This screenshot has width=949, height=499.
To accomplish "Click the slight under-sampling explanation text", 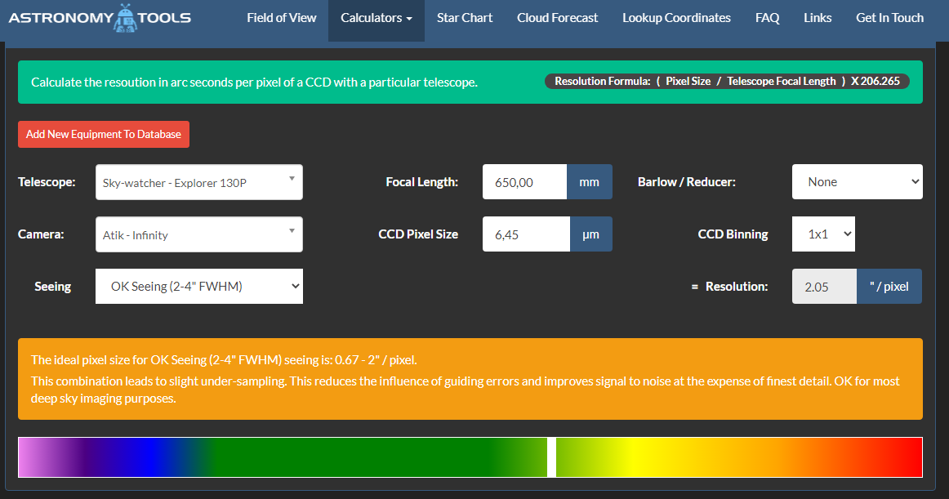I will pyautogui.click(x=465, y=390).
